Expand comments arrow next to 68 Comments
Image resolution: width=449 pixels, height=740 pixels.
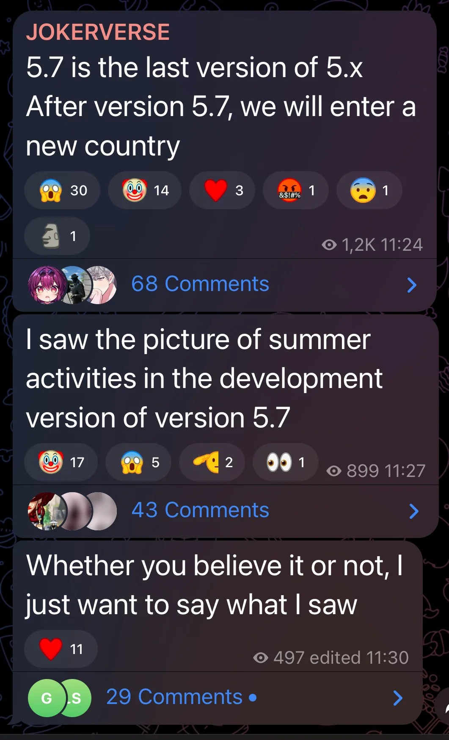pos(412,285)
